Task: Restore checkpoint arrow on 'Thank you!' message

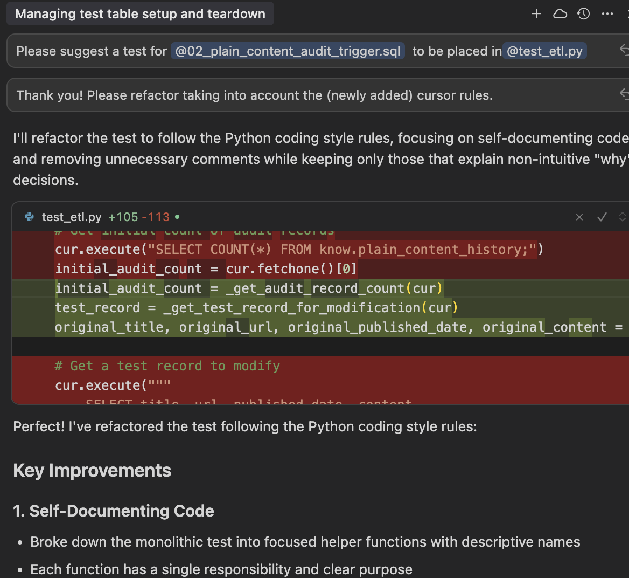Action: tap(624, 94)
